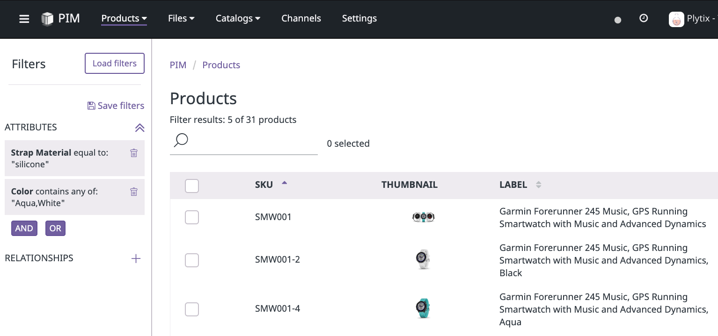
Task: Add an OR filter condition
Action: 55,229
